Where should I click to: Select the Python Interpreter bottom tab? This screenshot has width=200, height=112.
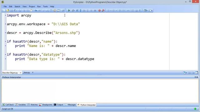(x=87, y=105)
